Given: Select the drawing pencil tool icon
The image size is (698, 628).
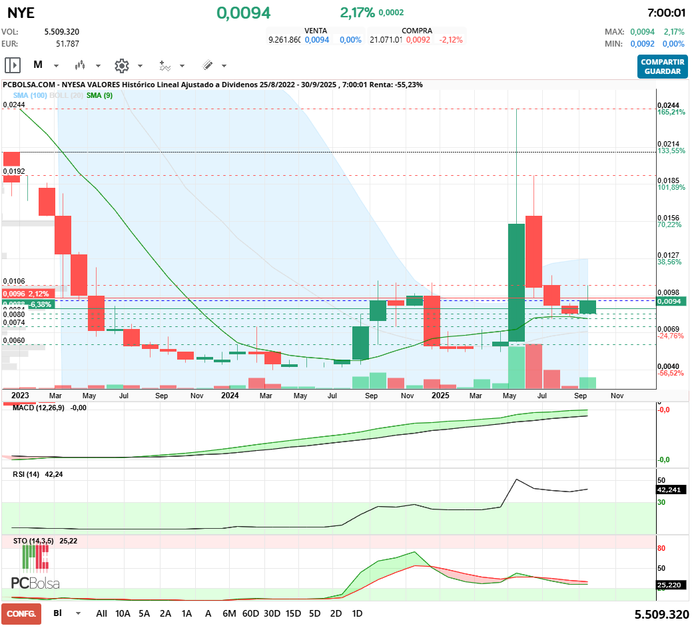Looking at the screenshot, I should pos(207,65).
